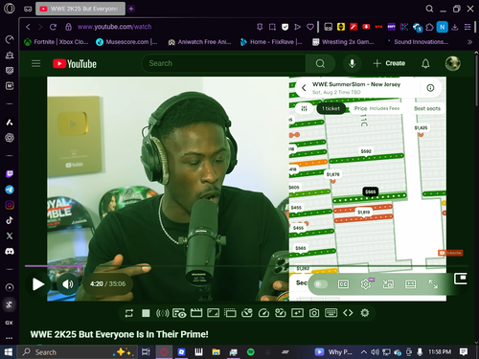Increase playback speed gauge plus icon
479x359 pixels.
click(x=281, y=313)
